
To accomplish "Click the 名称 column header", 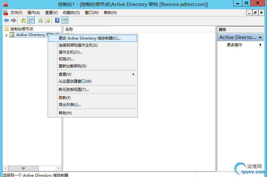I will point(87,29).
